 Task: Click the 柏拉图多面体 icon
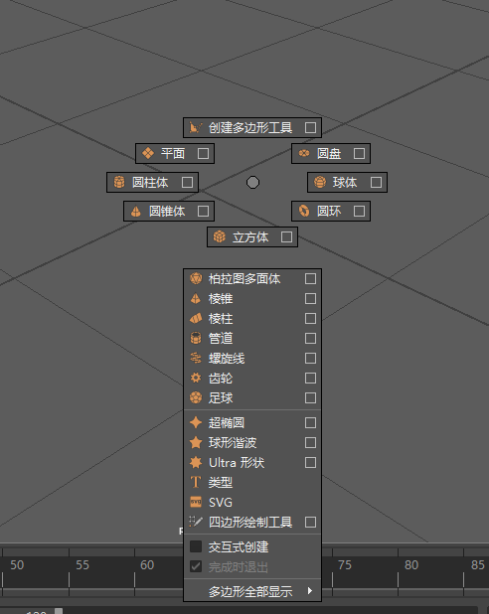(x=196, y=278)
